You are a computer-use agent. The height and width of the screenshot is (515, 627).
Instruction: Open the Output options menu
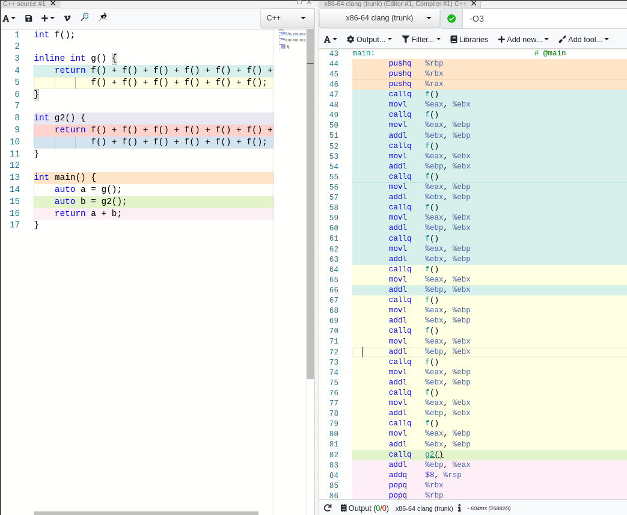click(369, 40)
